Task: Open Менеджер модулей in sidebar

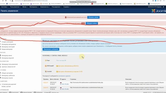Action: [8, 58]
